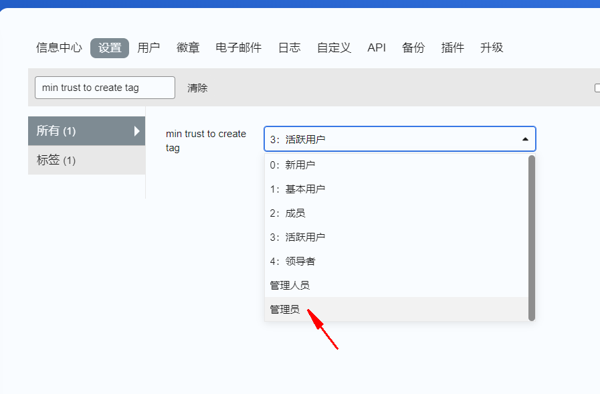
Task: Choose the 管理人员 option
Action: click(396, 286)
